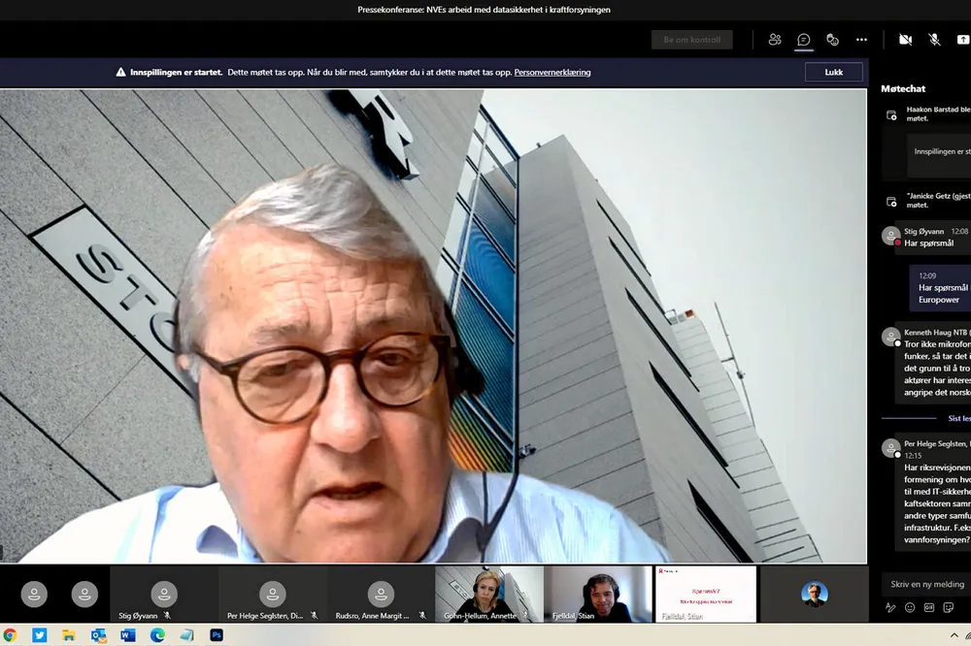Open Word from the taskbar
This screenshot has width=971, height=646.
127,635
